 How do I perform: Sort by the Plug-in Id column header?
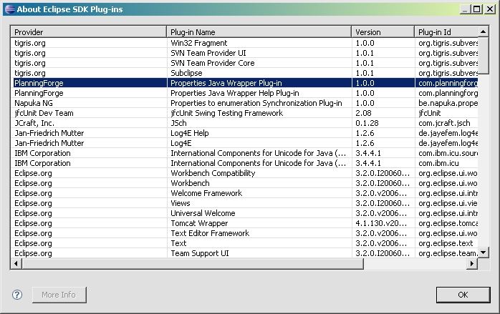(446, 32)
